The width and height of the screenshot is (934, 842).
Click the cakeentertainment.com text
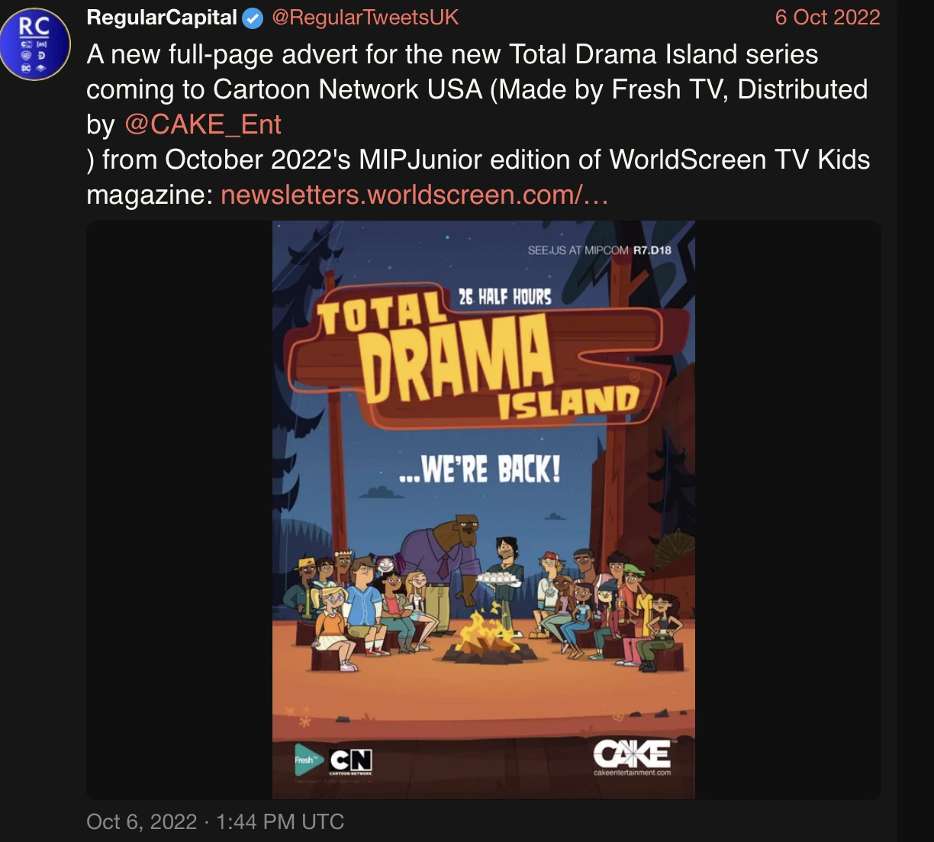pos(632,773)
